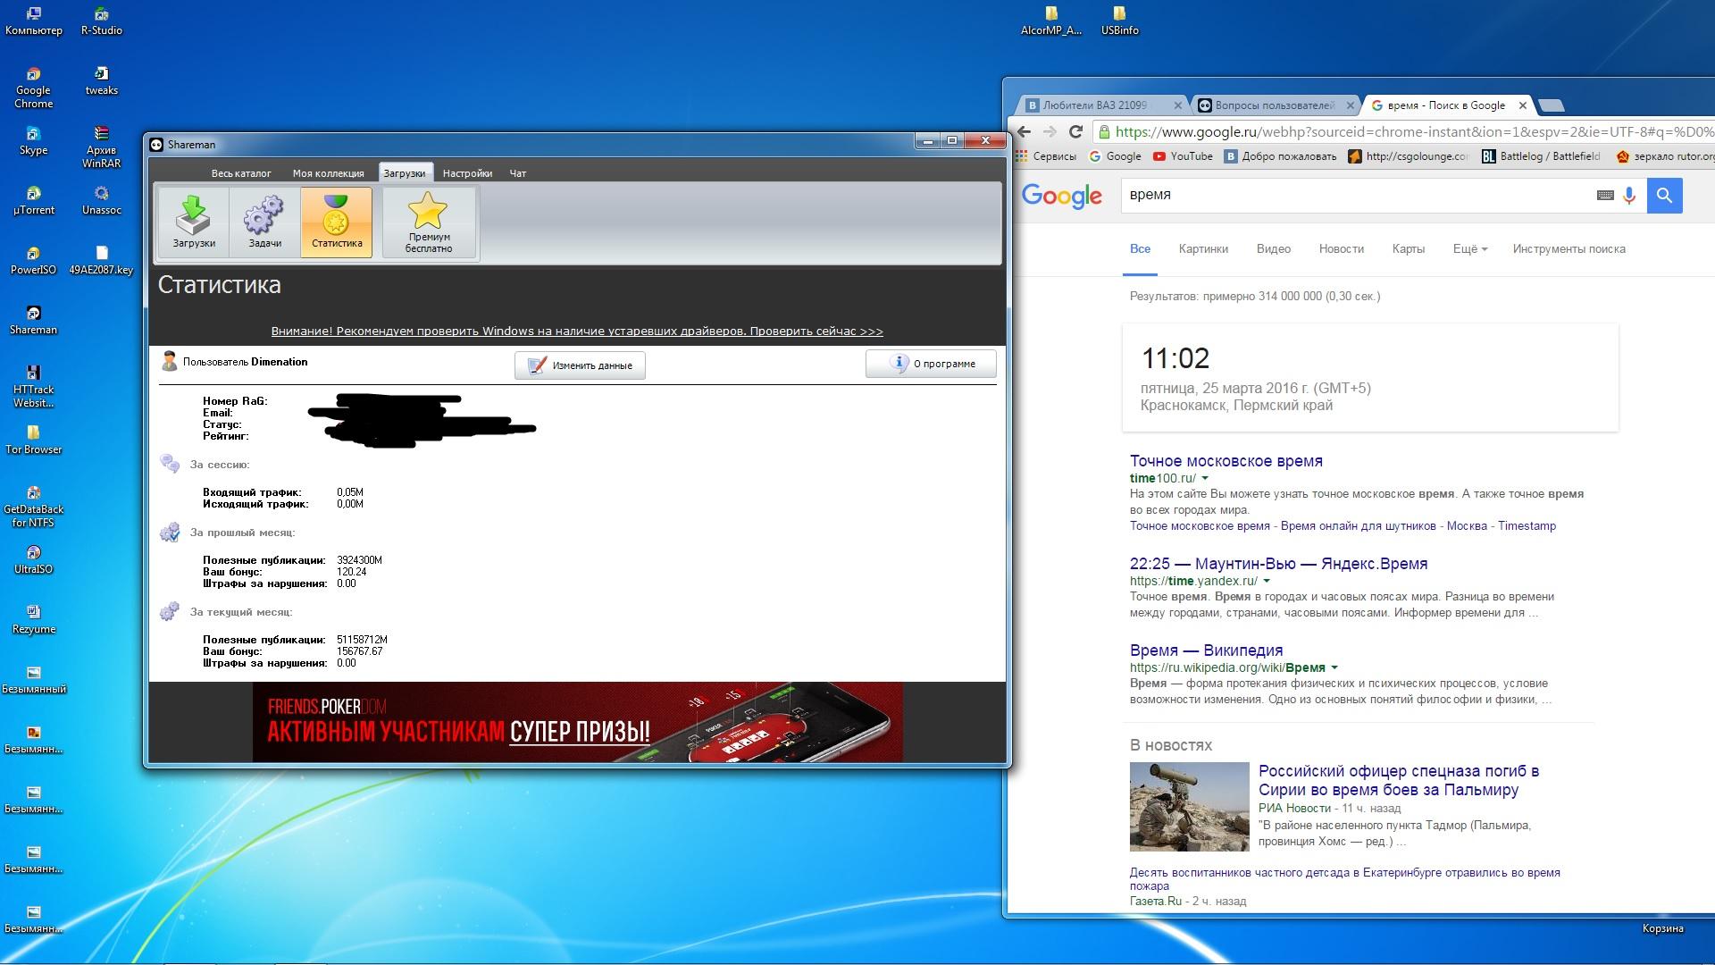Launch Skype from the desktop
The image size is (1715, 965).
point(33,141)
